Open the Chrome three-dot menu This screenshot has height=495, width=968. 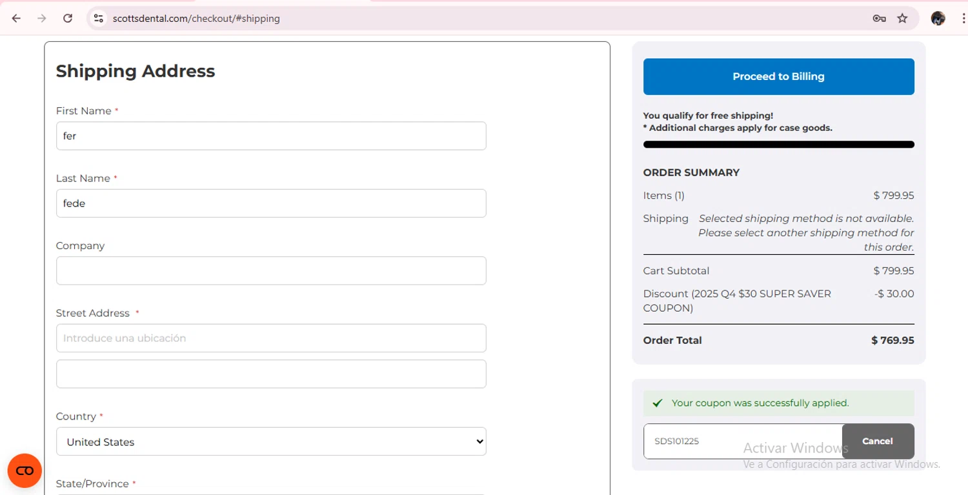pyautogui.click(x=962, y=18)
